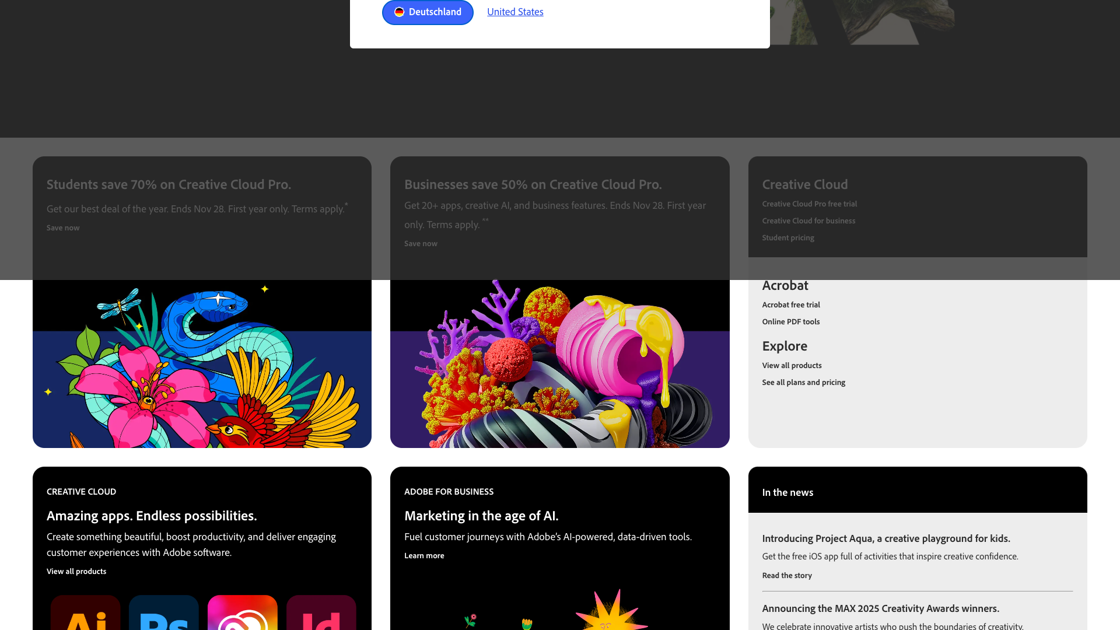Click View all products under Explore
The width and height of the screenshot is (1120, 630).
click(792, 365)
